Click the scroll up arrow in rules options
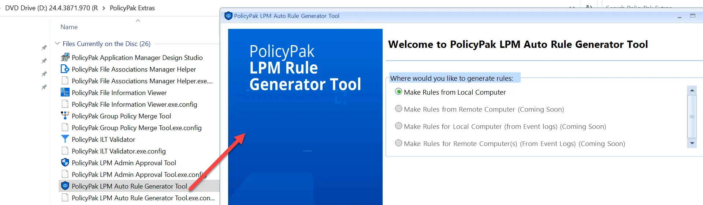 pyautogui.click(x=692, y=90)
